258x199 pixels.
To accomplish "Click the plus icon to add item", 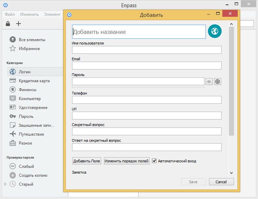I will (x=18, y=24).
